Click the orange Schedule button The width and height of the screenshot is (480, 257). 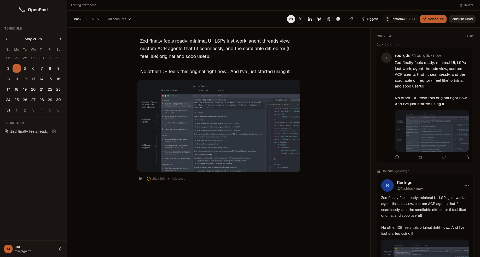click(433, 19)
